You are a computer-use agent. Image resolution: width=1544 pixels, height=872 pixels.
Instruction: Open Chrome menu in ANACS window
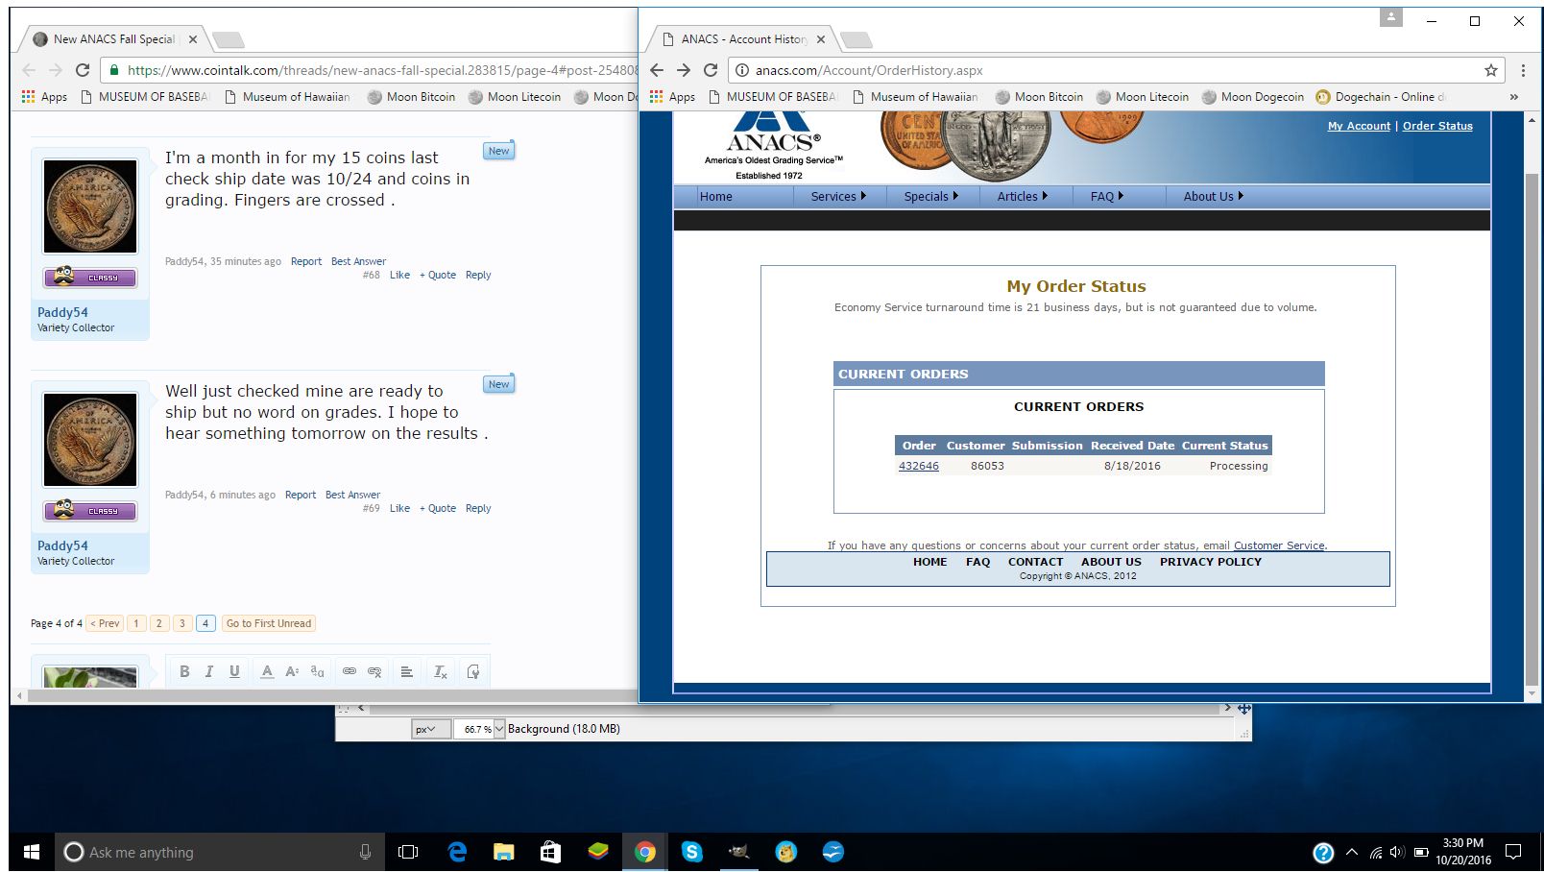pos(1523,70)
